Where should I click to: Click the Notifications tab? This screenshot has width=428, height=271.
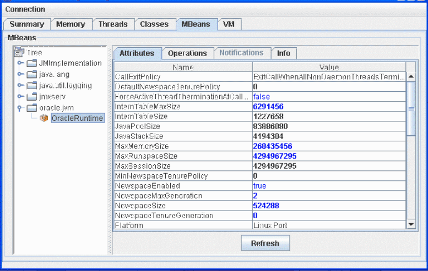click(x=242, y=53)
